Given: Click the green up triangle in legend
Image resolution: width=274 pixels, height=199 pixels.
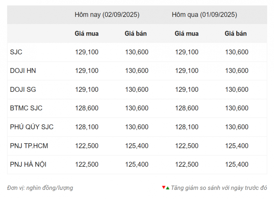Looking at the screenshot, I should (167, 188).
